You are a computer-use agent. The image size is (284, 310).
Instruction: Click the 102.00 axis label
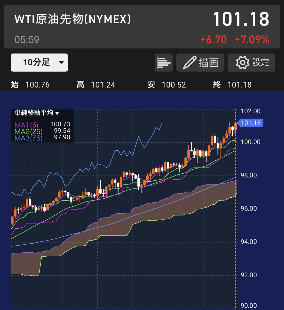click(250, 111)
